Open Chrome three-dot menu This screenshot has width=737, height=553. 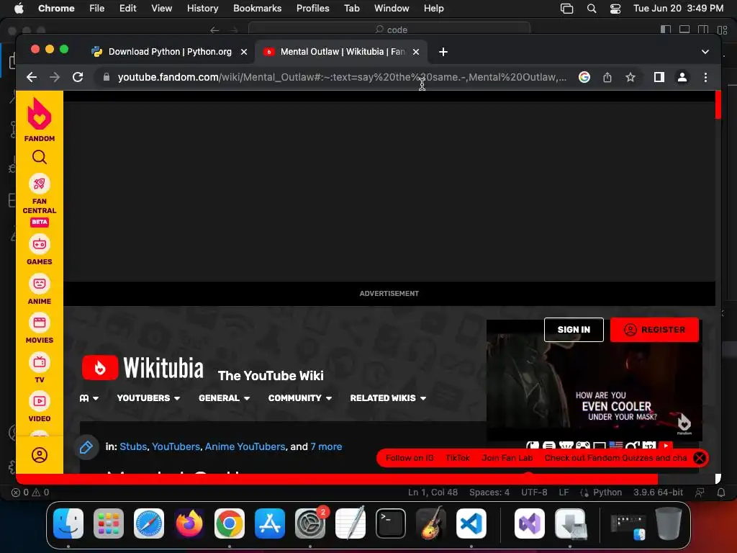coord(705,77)
